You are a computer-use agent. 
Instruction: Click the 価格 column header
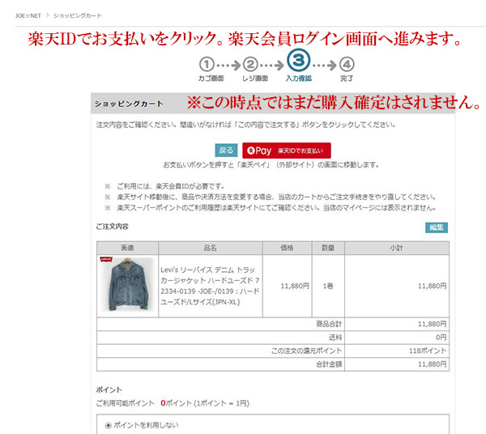(x=287, y=248)
